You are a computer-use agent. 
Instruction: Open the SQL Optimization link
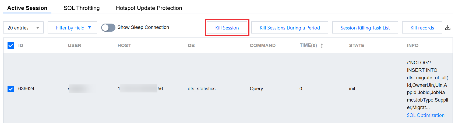click(x=426, y=115)
